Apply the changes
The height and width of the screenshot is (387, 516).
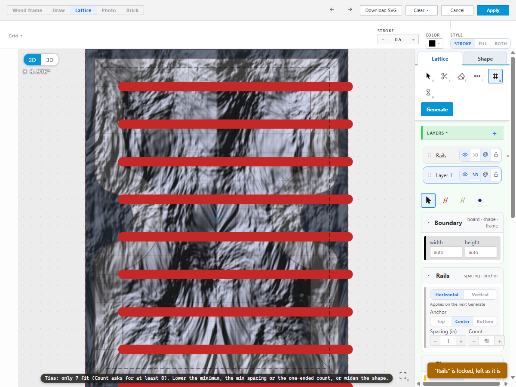tap(493, 10)
